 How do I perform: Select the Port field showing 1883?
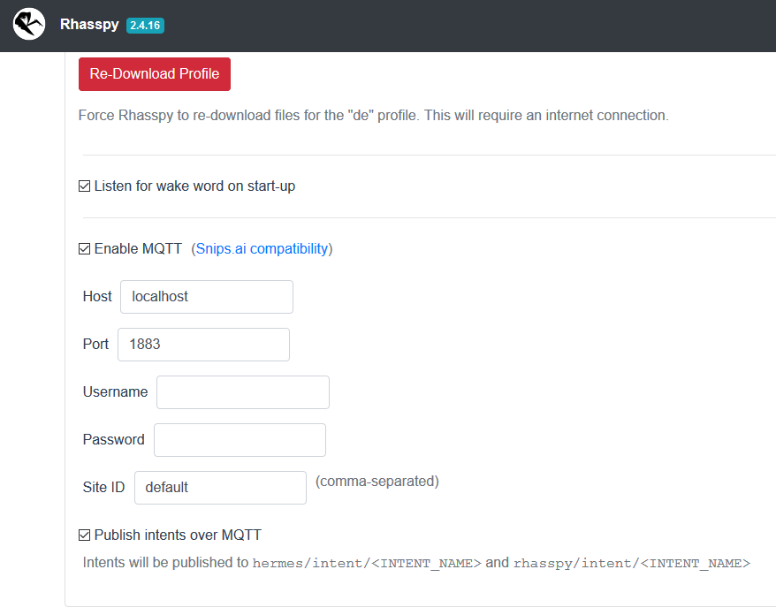tap(203, 345)
